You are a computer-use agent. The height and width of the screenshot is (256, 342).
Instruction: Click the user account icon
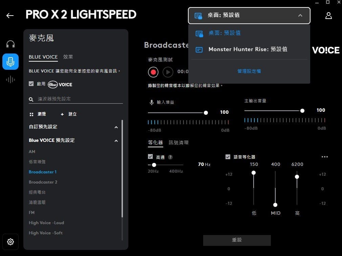click(x=328, y=16)
